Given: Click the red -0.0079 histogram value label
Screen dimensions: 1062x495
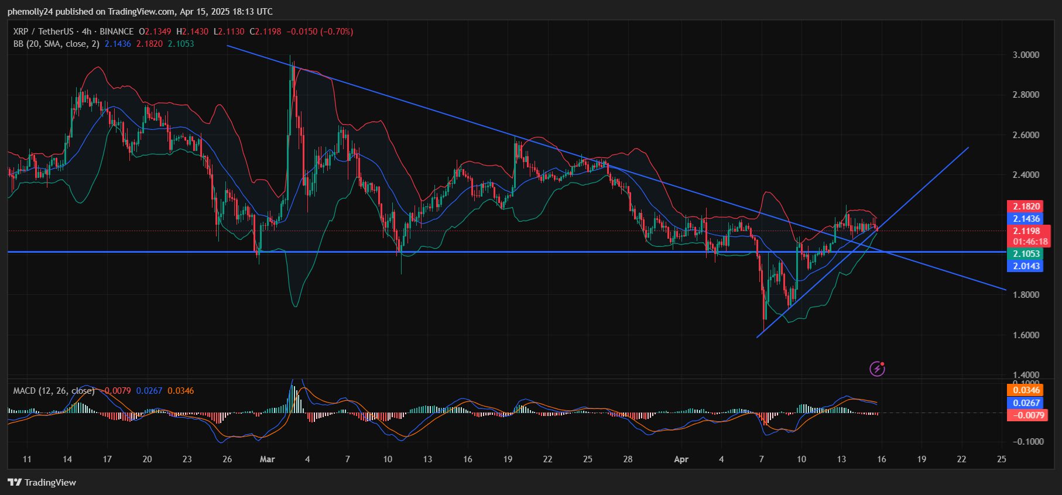Looking at the screenshot, I should 1026,415.
